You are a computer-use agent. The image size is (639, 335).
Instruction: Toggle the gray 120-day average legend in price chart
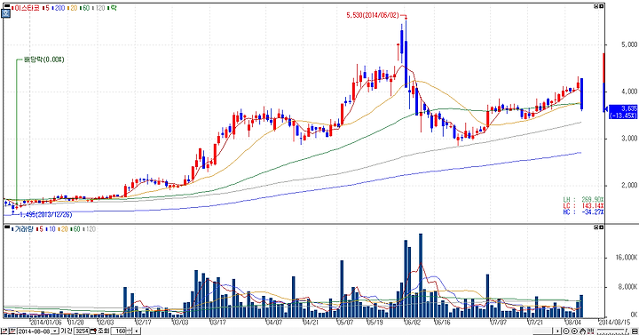coord(99,7)
